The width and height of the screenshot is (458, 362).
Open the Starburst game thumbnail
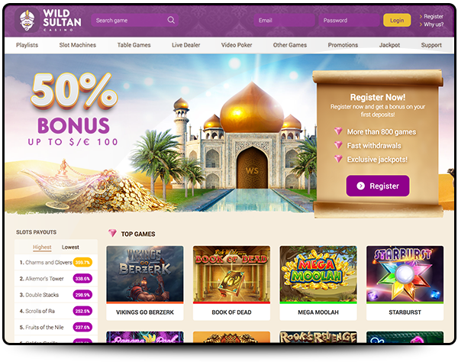click(x=405, y=273)
